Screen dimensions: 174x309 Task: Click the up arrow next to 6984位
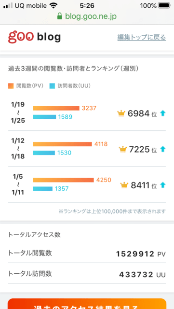[163, 113]
